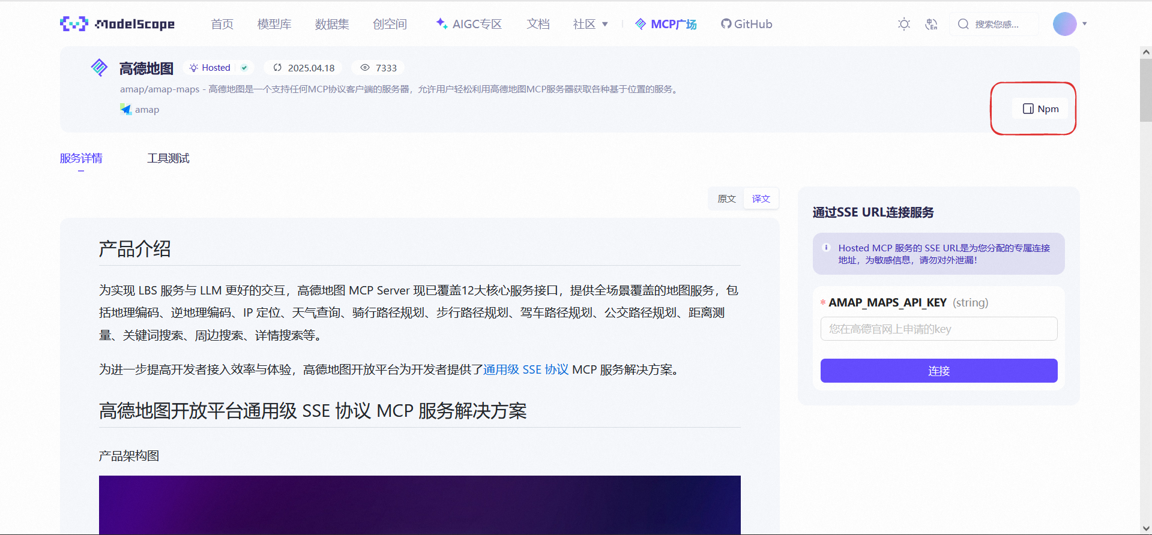Select the 服务详情 tab
This screenshot has height=535, width=1152.
tap(81, 158)
